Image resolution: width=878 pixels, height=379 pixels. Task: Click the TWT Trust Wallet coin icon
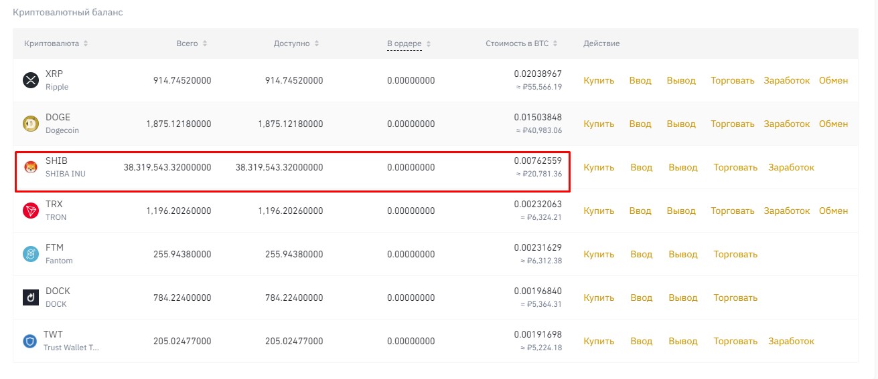click(x=31, y=341)
